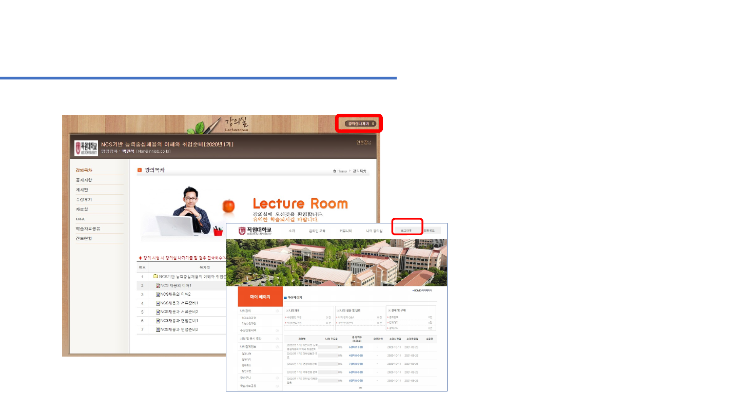Select Q&A in the lecture room sidebar
This screenshot has width=739, height=415.
tap(81, 219)
